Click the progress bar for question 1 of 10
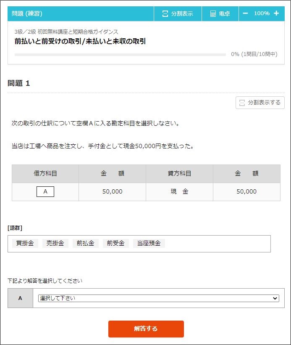Image resolution: width=291 pixels, height=345 pixels. (120, 55)
